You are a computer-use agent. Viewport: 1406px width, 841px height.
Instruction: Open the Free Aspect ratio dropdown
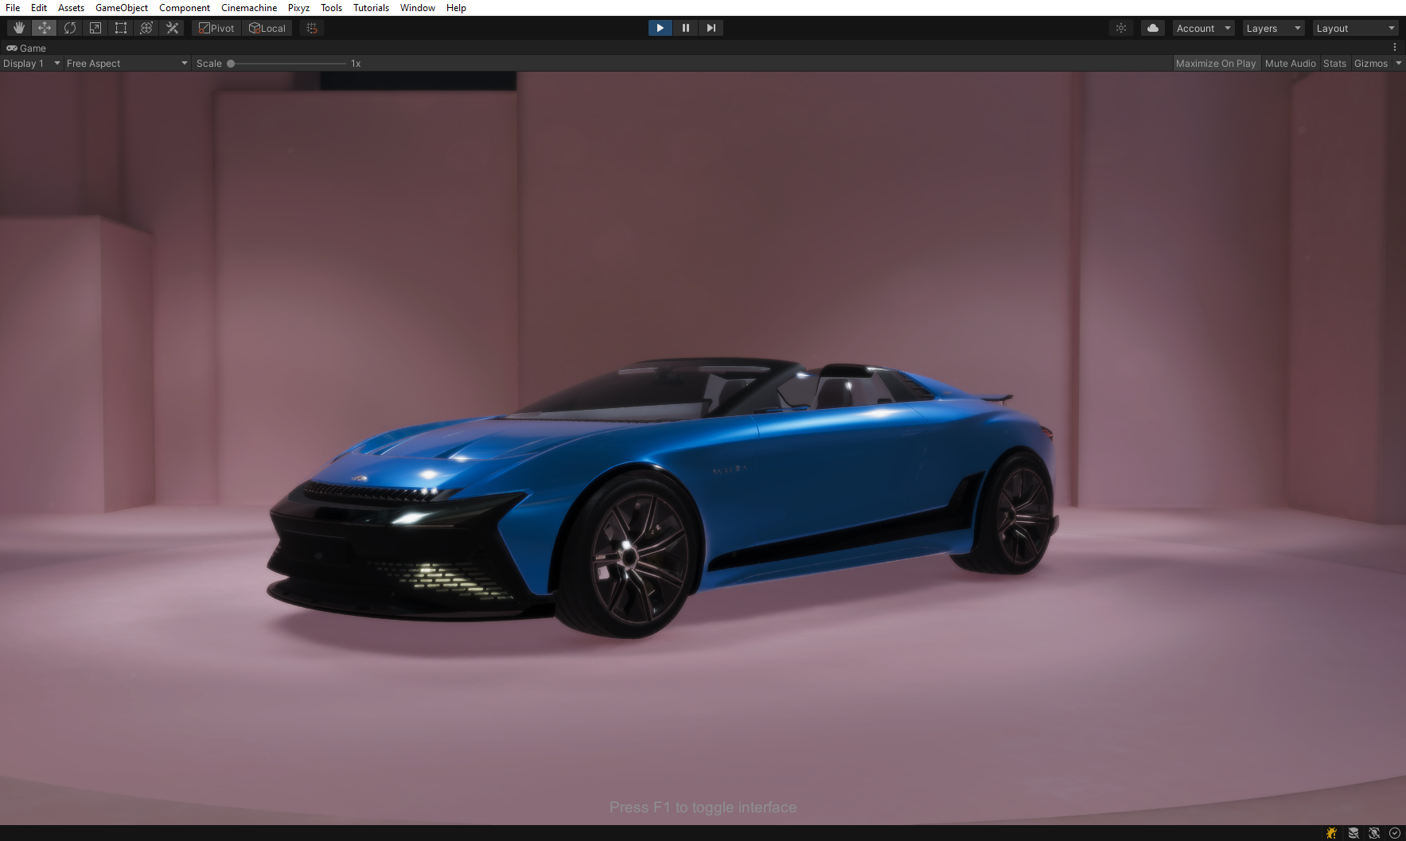(x=126, y=63)
